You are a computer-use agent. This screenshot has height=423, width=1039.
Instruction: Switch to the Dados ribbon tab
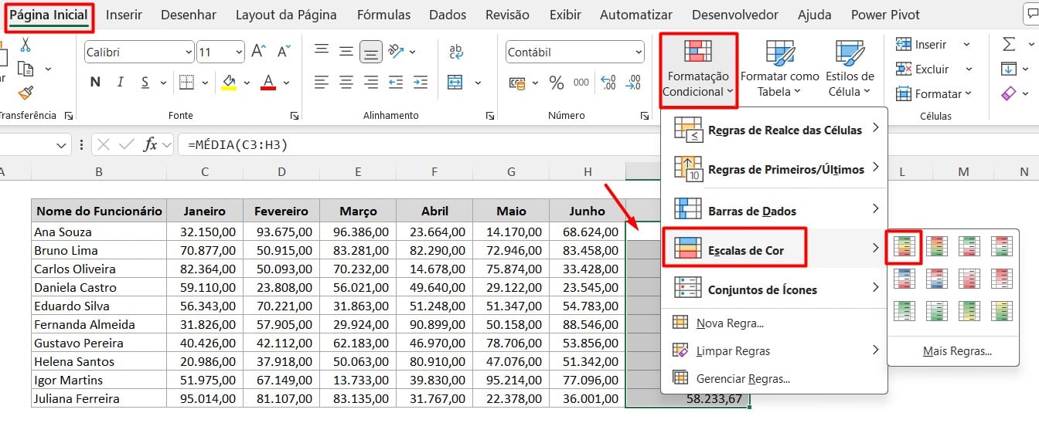pos(448,15)
